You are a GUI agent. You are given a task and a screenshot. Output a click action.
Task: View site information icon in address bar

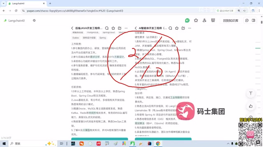(23, 11)
